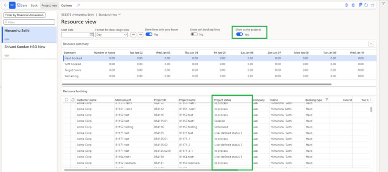
Task: Open the Options menu tab
Action: 66,5
